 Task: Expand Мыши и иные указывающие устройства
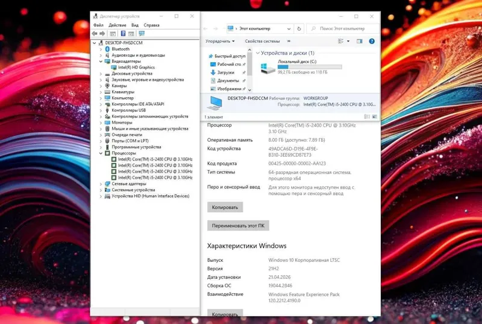(x=101, y=129)
